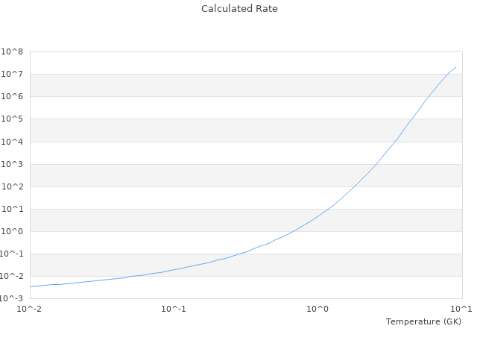Click the 10^-2 label on the x-axis
The width and height of the screenshot is (477, 358).
(30, 309)
